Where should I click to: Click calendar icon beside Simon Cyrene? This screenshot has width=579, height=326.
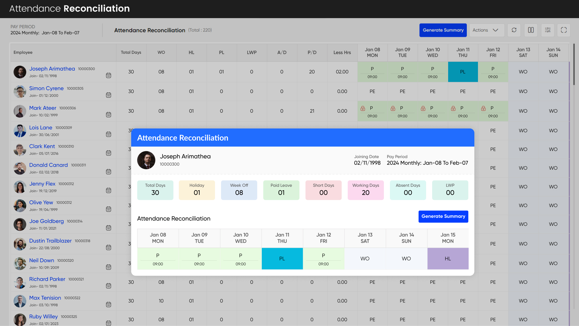tap(109, 95)
